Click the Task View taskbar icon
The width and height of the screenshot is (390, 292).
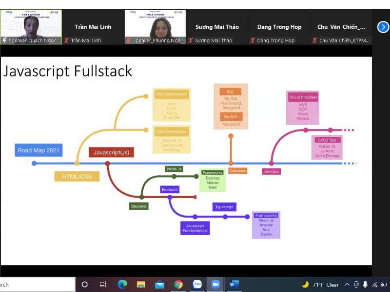(103, 284)
